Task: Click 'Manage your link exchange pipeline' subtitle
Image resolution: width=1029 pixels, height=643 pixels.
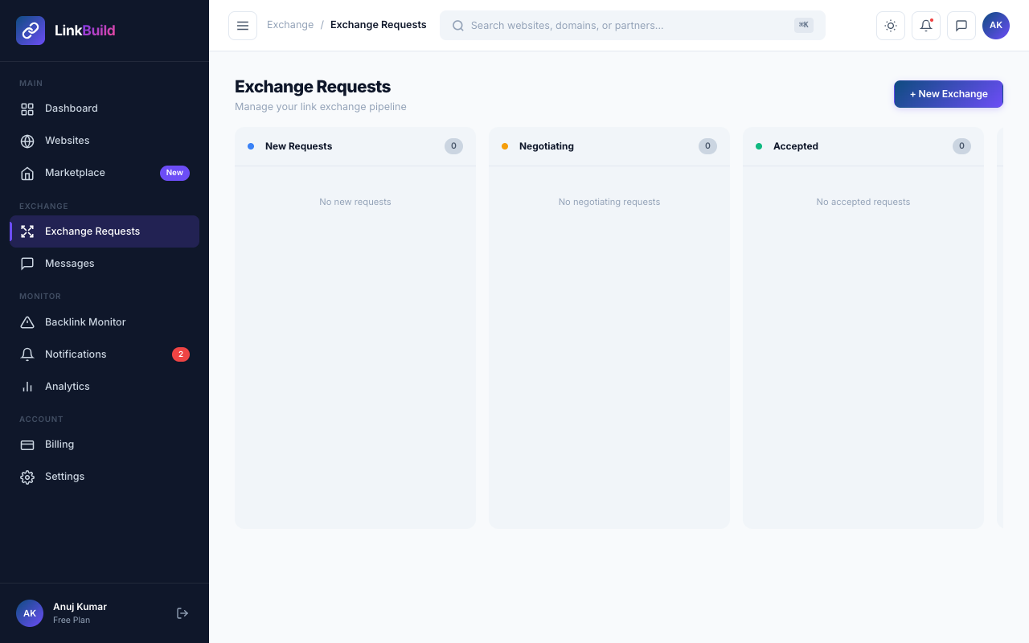Action: coord(321,107)
